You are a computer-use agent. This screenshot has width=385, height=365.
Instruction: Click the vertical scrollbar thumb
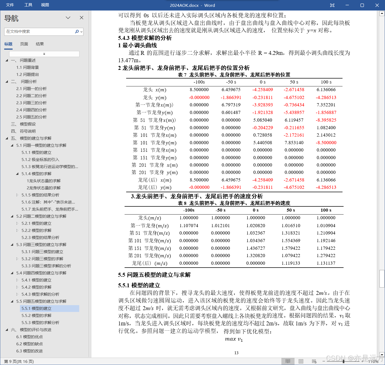point(382,279)
